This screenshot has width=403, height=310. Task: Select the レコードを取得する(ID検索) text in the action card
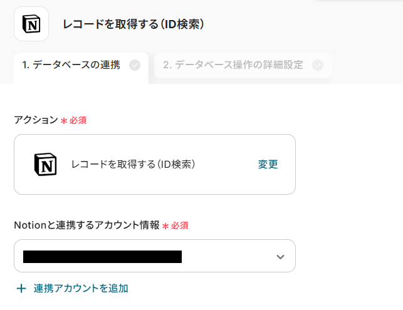pyautogui.click(x=133, y=164)
